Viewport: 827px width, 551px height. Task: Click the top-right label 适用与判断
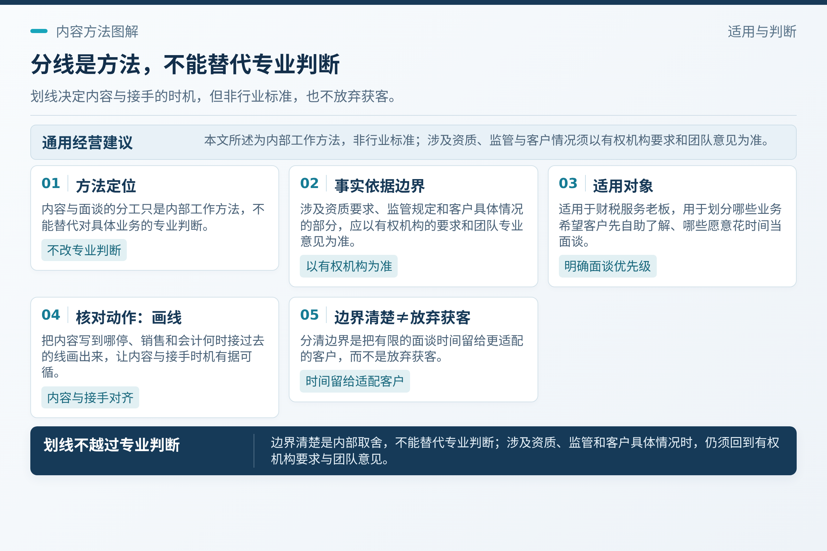pyautogui.click(x=762, y=32)
